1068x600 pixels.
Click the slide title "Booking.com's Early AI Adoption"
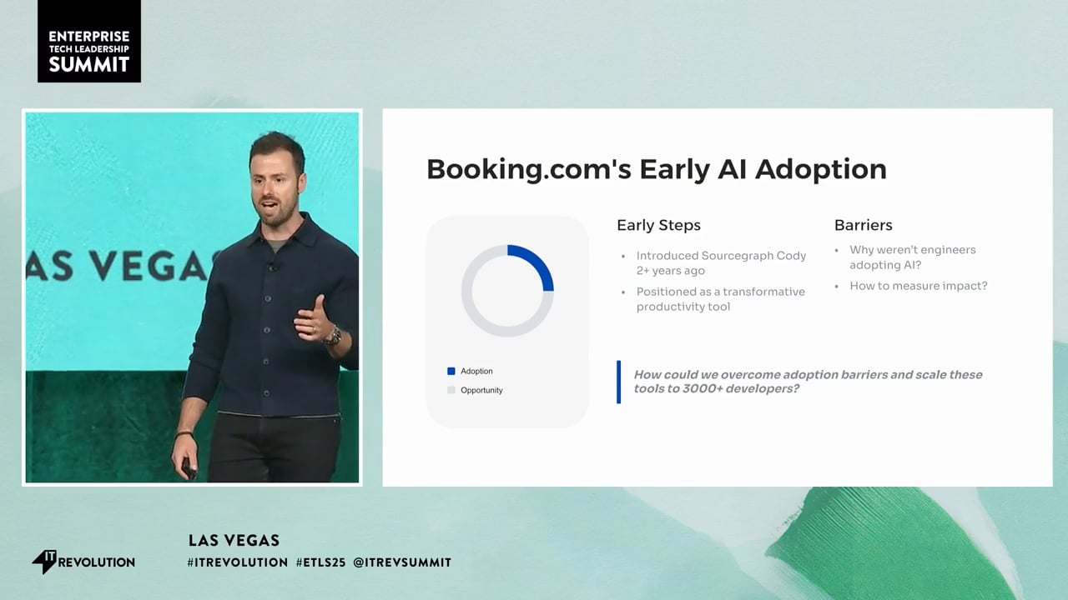click(656, 169)
